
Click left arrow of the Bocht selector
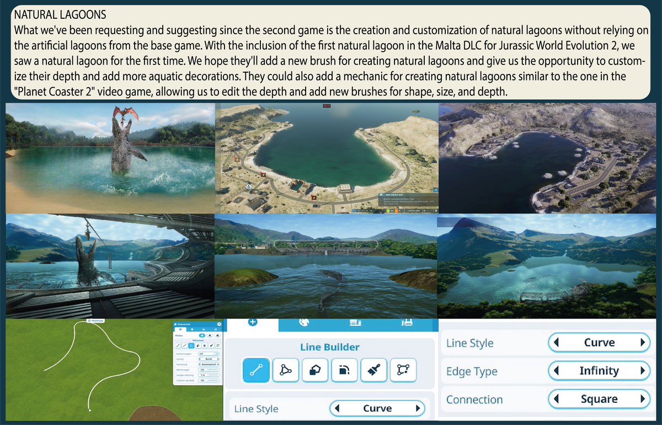point(200,359)
